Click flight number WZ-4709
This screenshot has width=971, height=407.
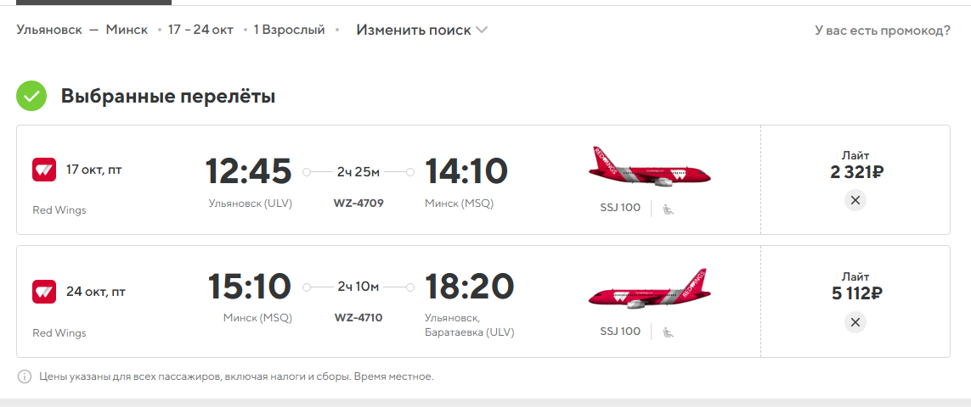pos(358,203)
